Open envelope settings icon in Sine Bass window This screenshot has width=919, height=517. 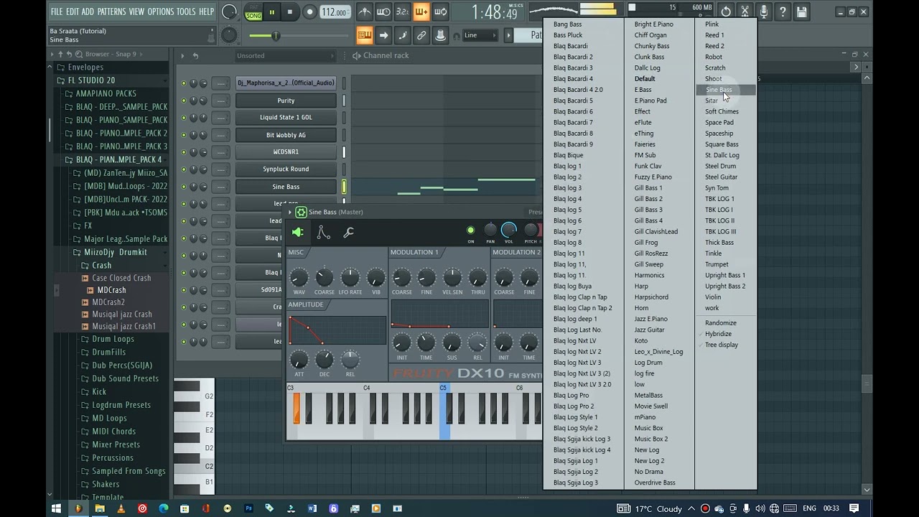point(323,233)
